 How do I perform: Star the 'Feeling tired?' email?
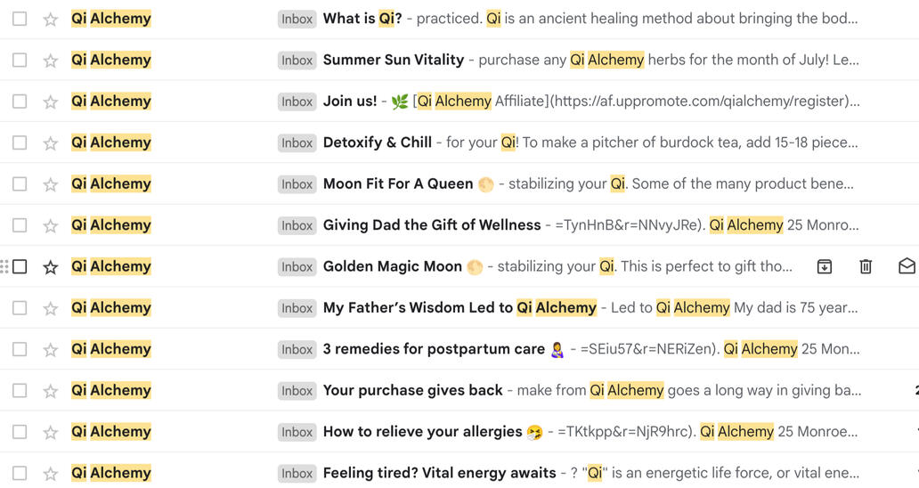51,473
